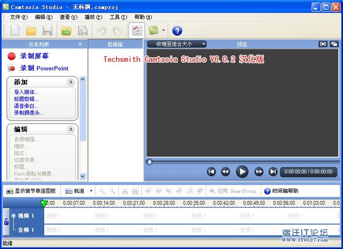
Task: Jump to previous clip in preview
Action: 211,172
